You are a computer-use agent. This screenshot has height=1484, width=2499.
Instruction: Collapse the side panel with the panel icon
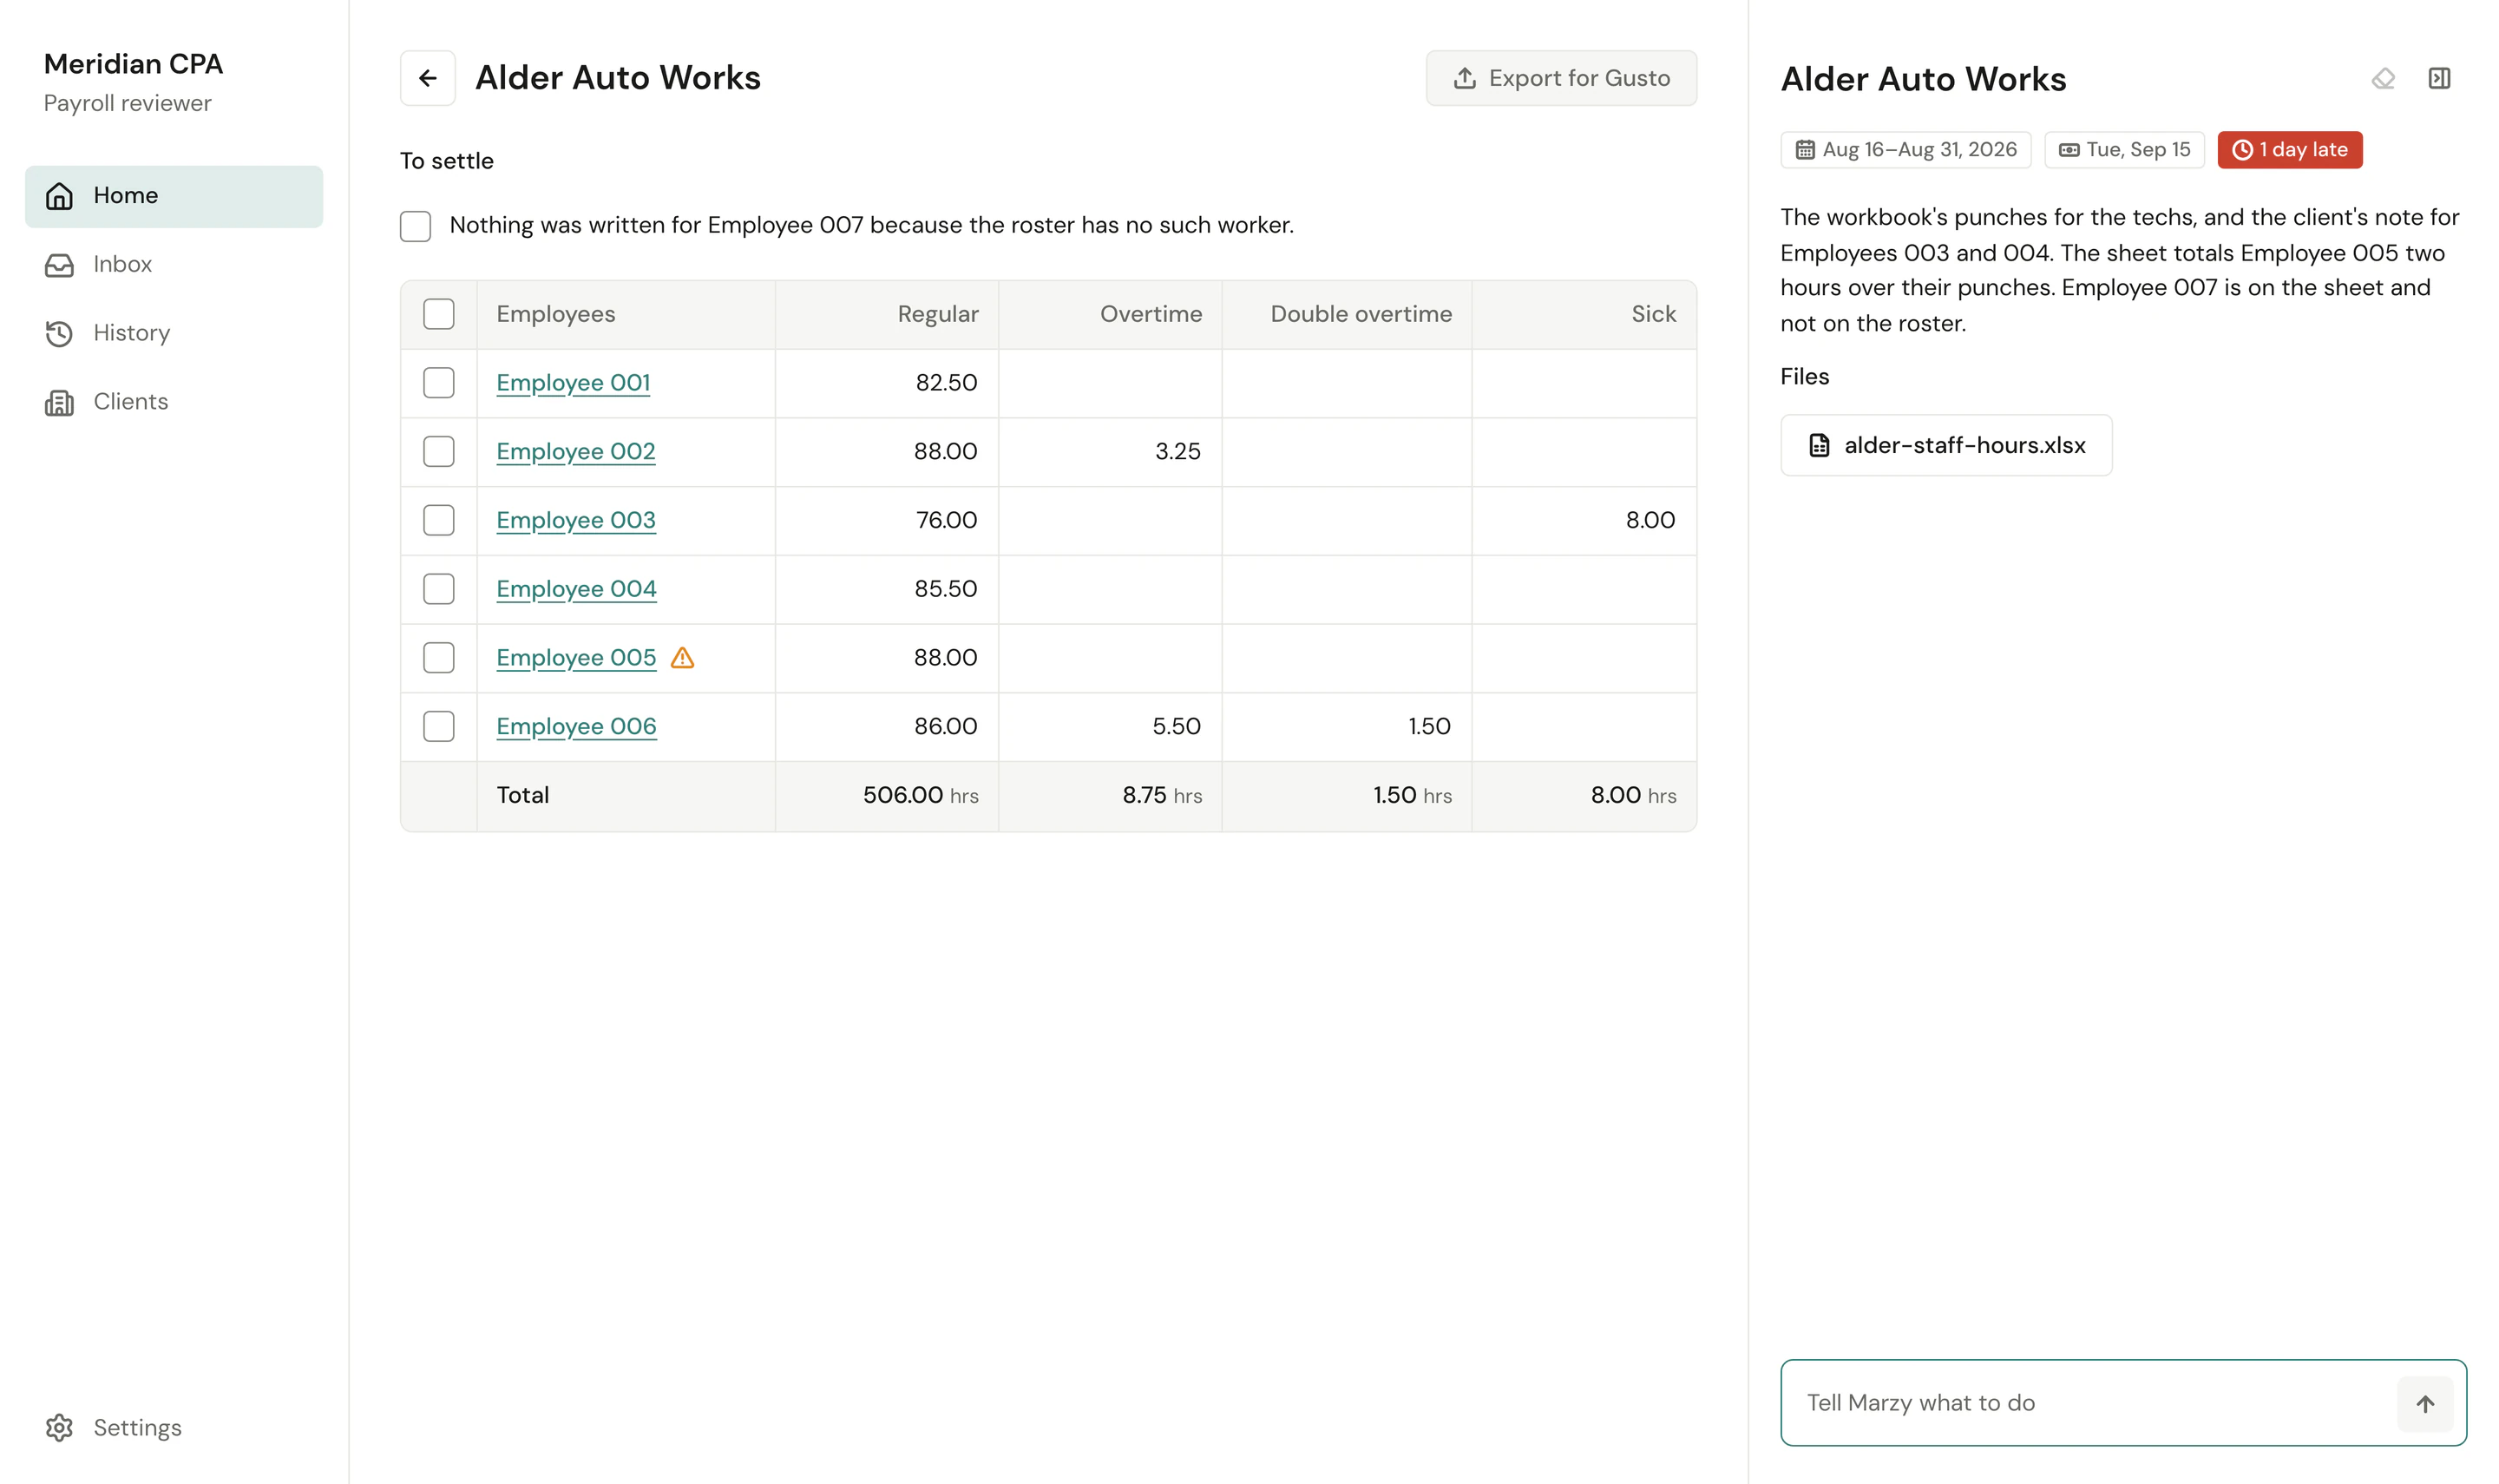point(2440,78)
